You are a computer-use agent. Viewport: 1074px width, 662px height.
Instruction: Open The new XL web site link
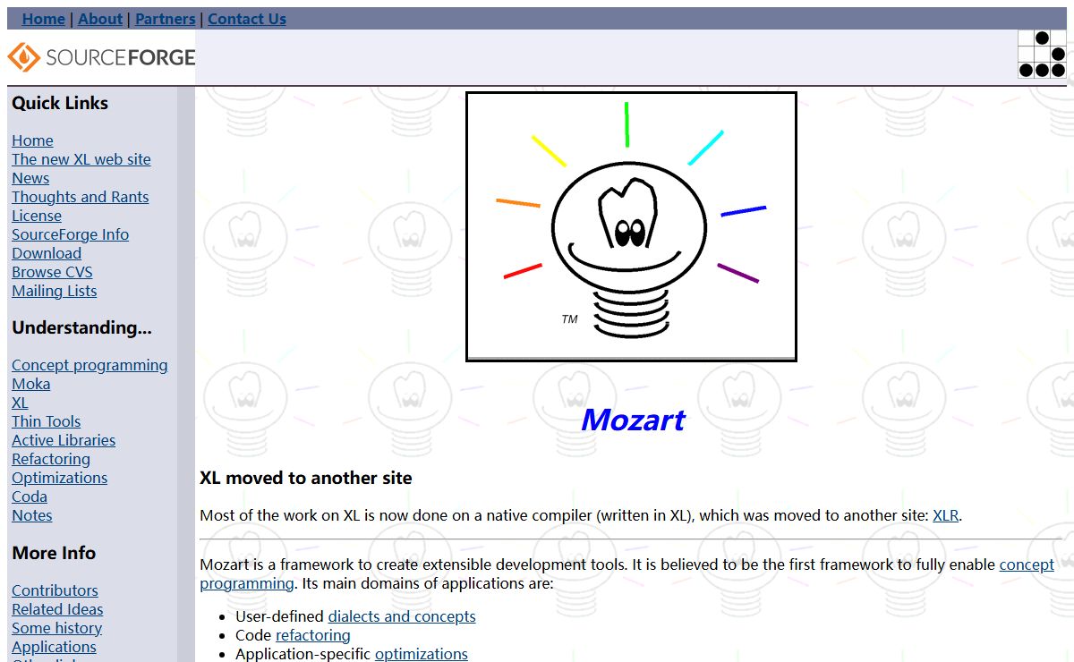[x=81, y=159]
